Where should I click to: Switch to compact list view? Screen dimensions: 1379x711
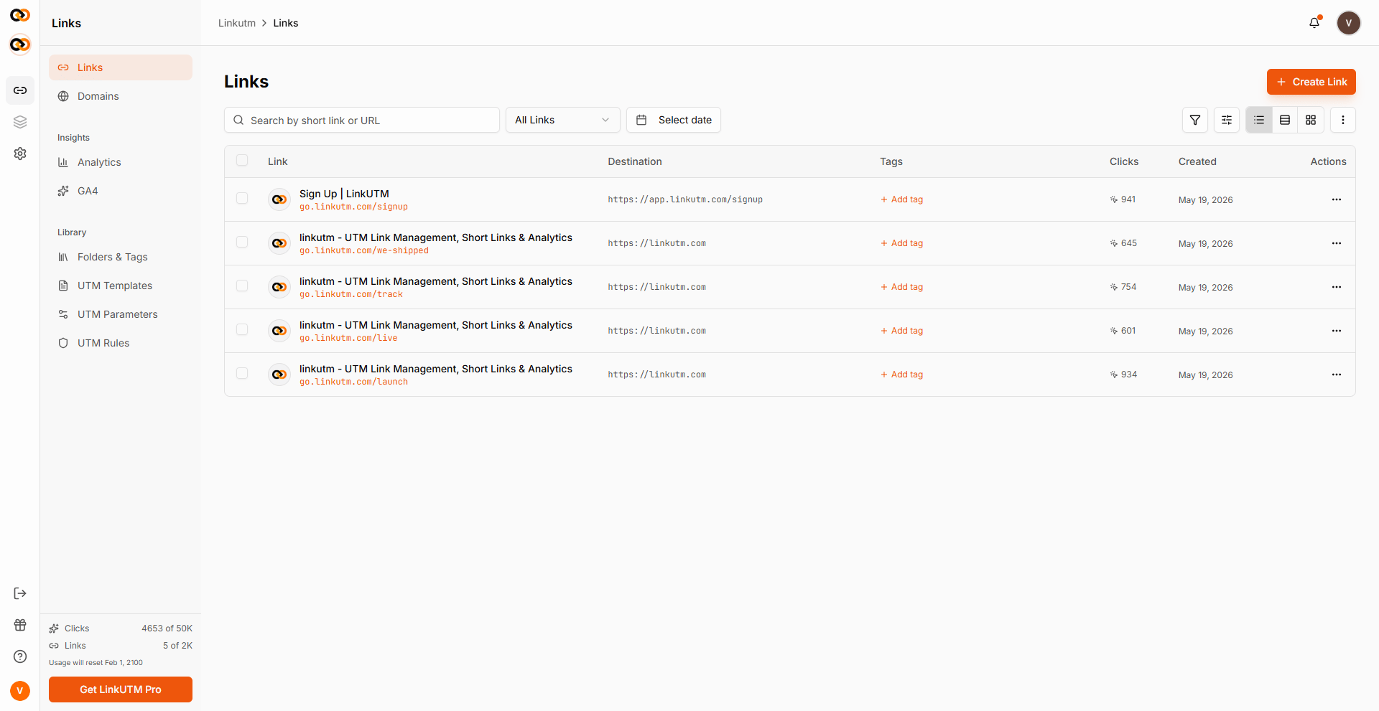click(1259, 120)
